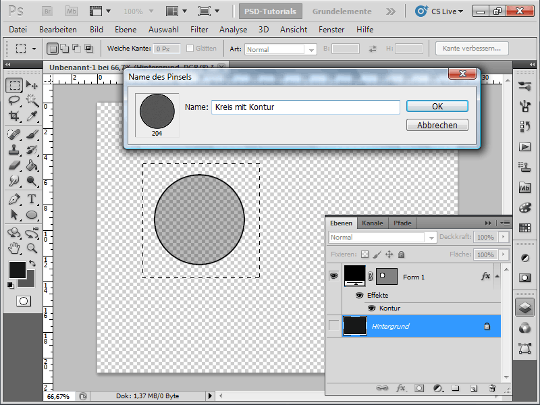This screenshot has width=540, height=405.
Task: Select the Rectangular Marquee tool
Action: coord(14,85)
